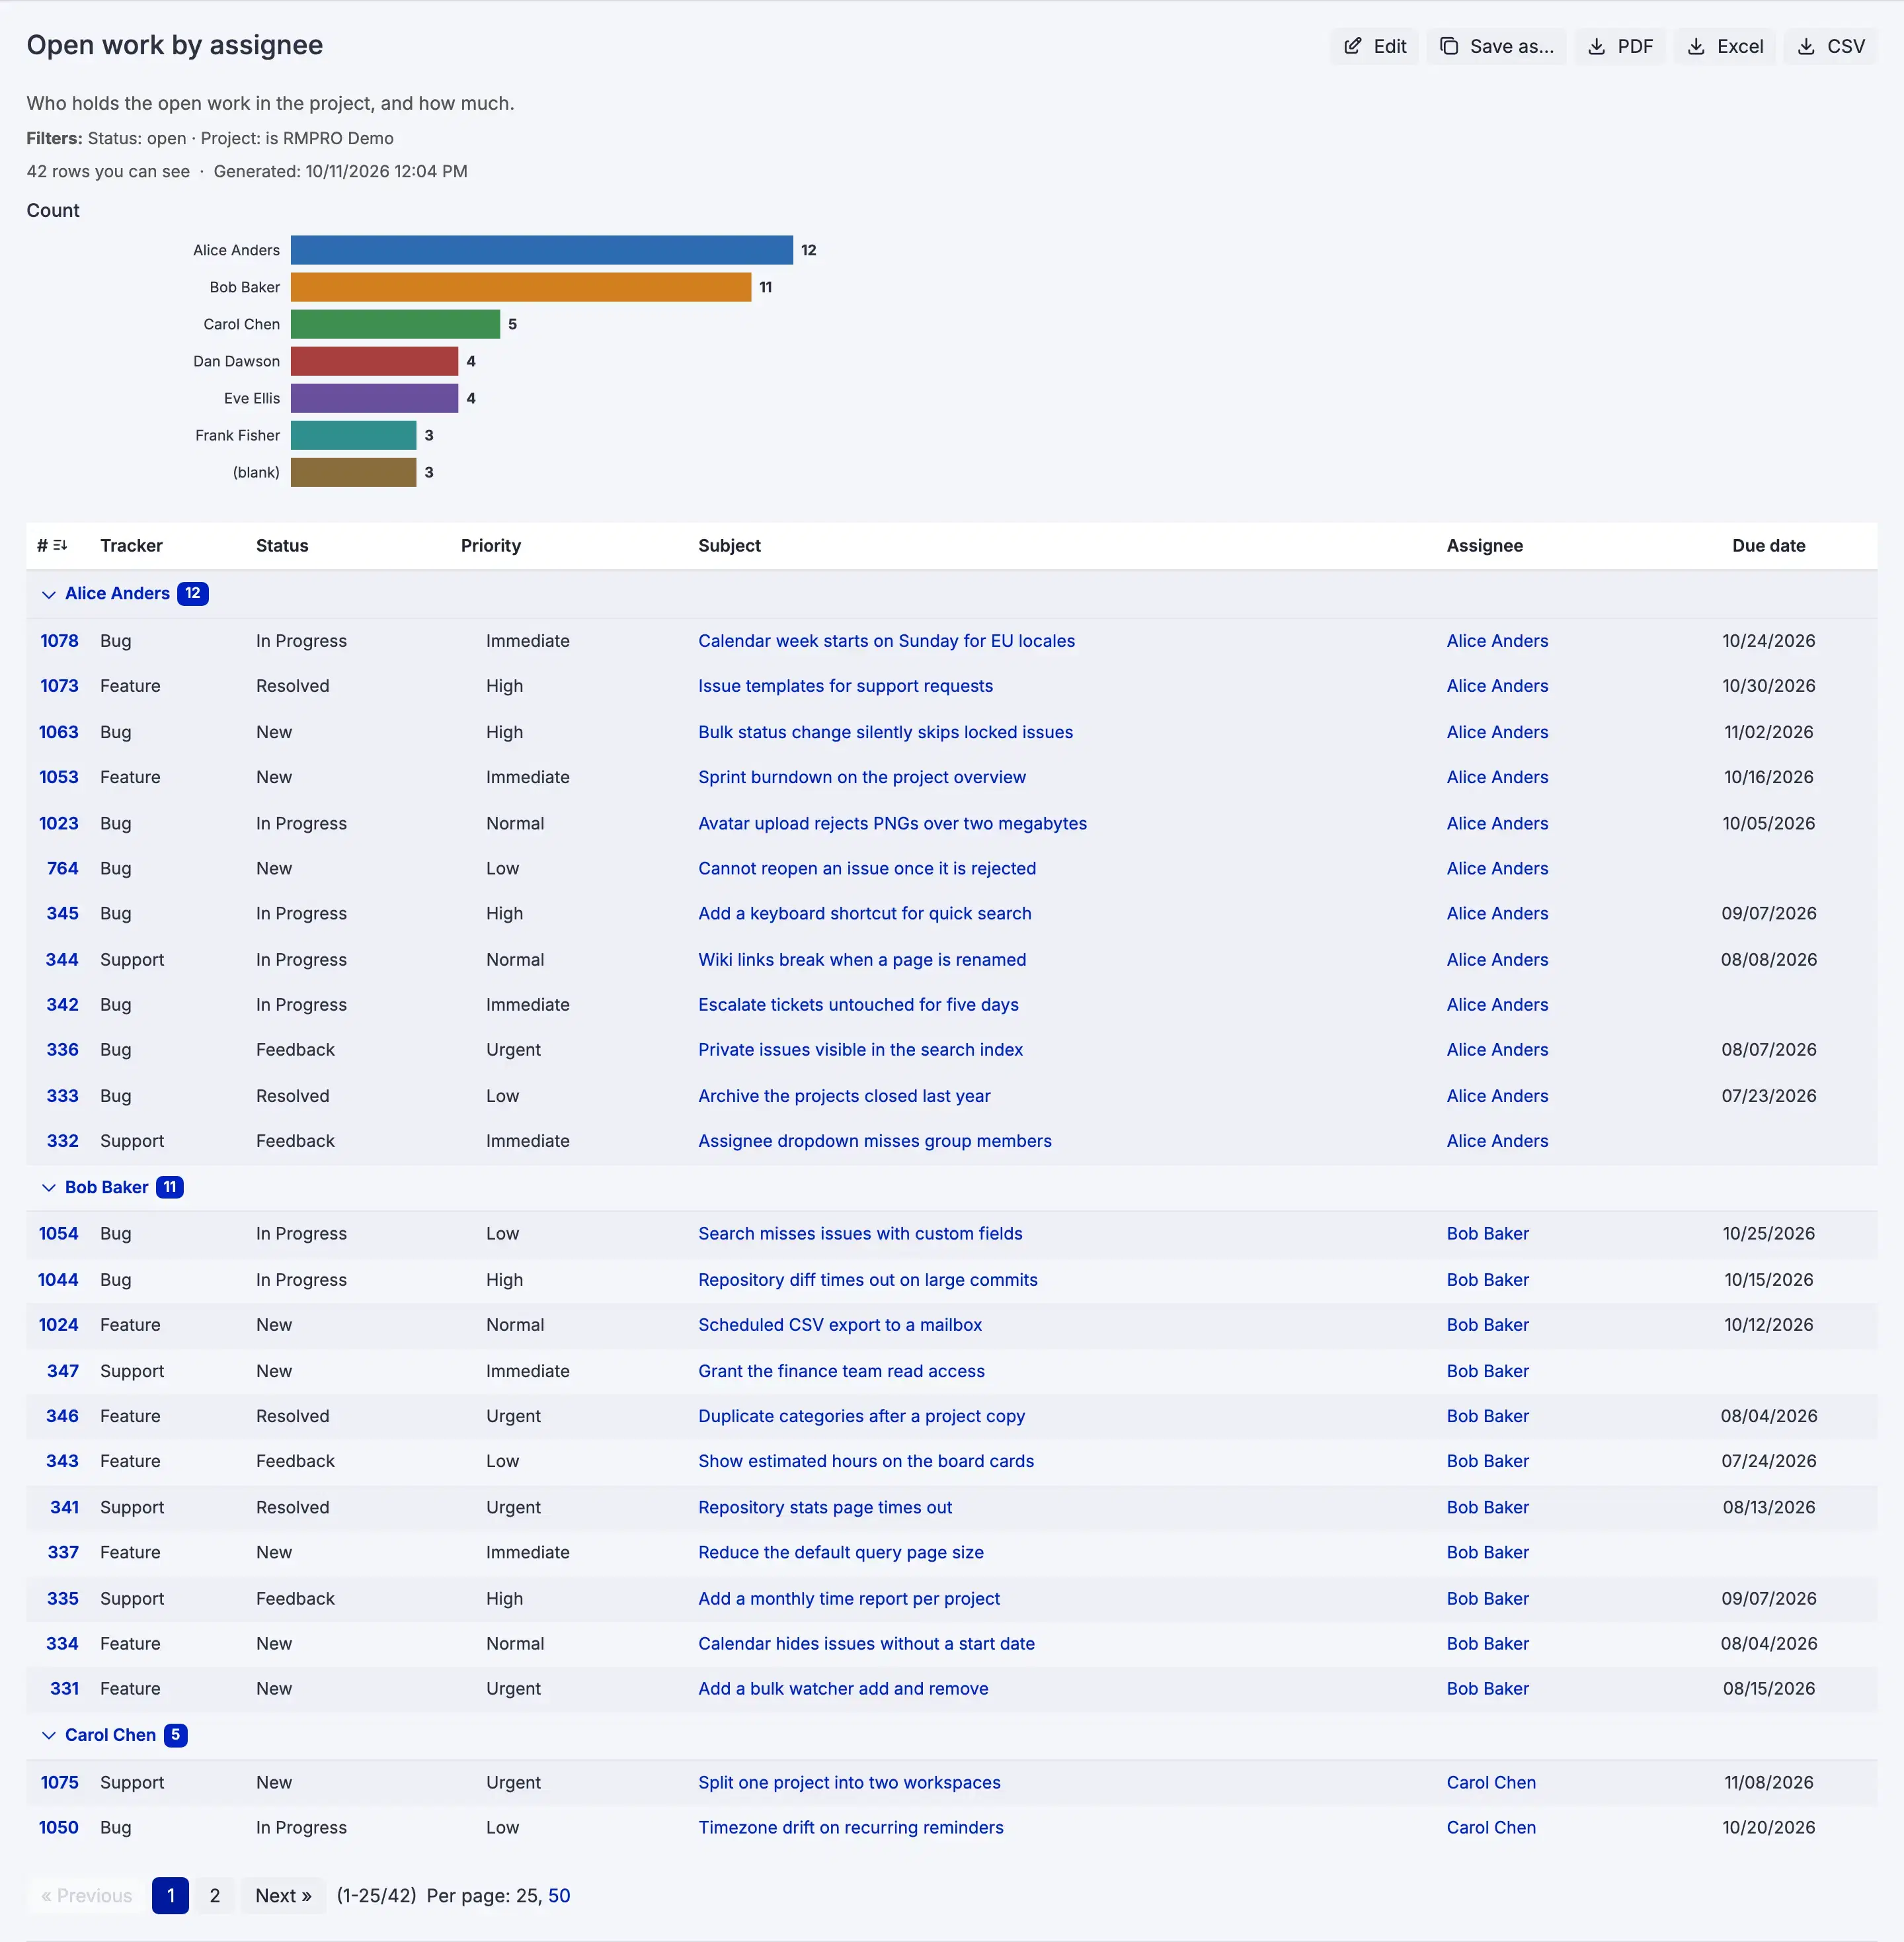Screen dimensions: 1904x1942
Task: Open issue number 1073
Action: (59, 687)
